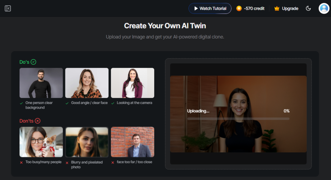Click the green check before 'Good angle / clear face'
Image resolution: width=331 pixels, height=180 pixels.
tap(67, 103)
